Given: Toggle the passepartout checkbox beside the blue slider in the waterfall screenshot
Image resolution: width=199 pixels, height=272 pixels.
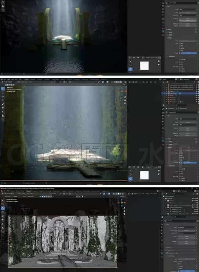Looking at the screenshot, I should coord(180,162).
